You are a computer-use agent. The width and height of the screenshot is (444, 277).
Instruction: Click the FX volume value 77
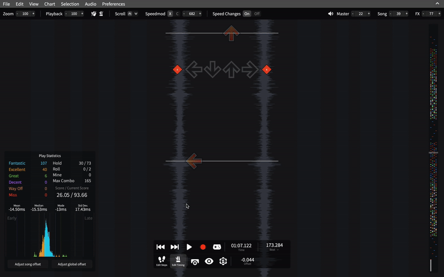[x=431, y=13]
